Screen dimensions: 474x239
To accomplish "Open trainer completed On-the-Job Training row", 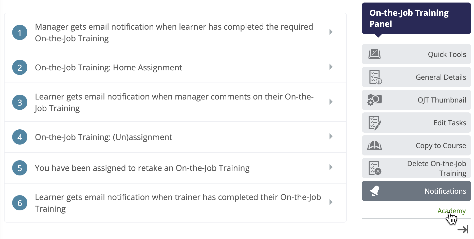I will click(x=175, y=203).
